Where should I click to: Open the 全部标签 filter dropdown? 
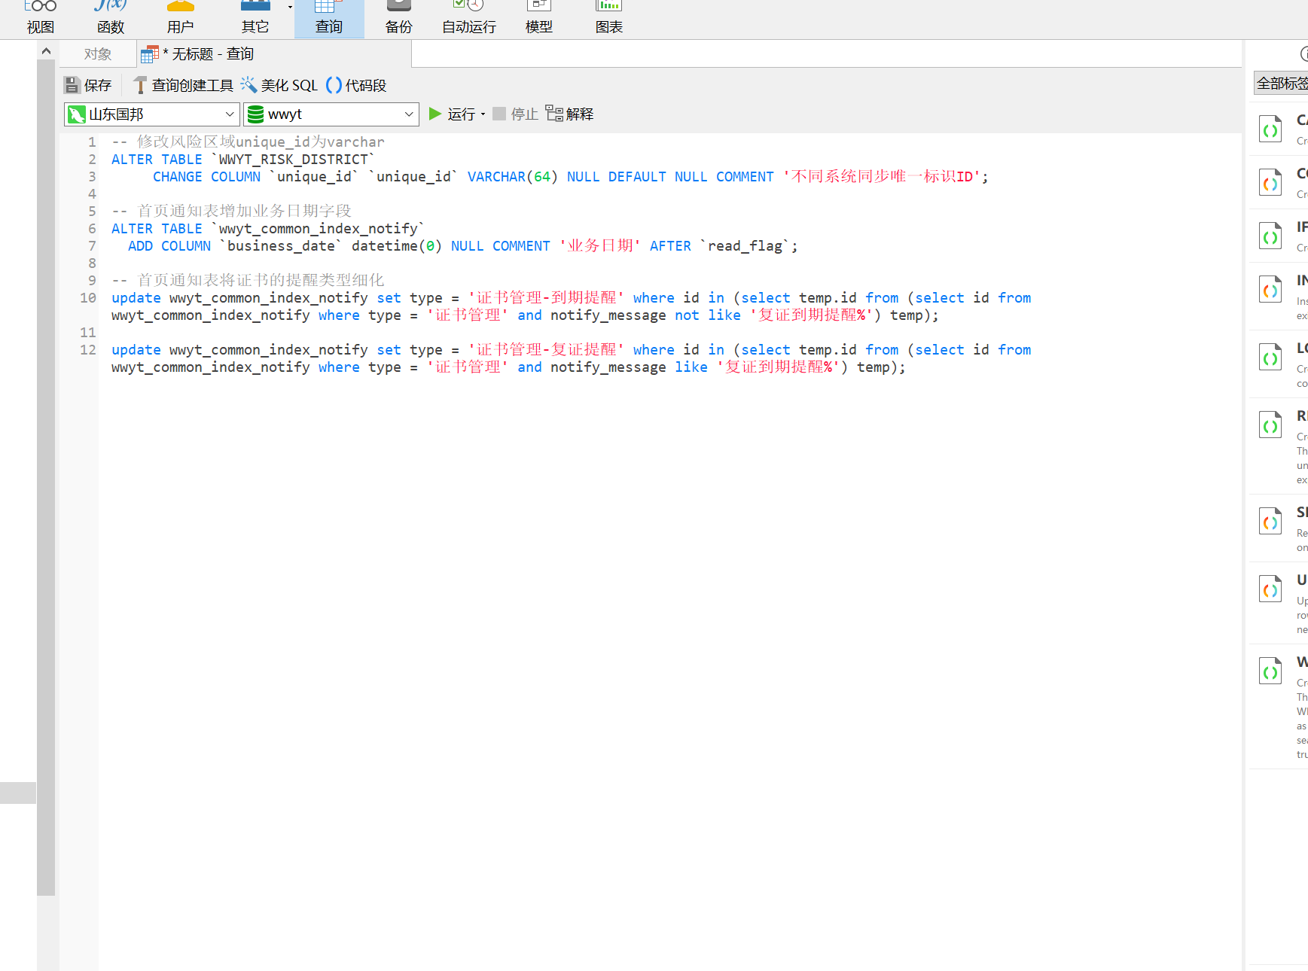(x=1281, y=83)
